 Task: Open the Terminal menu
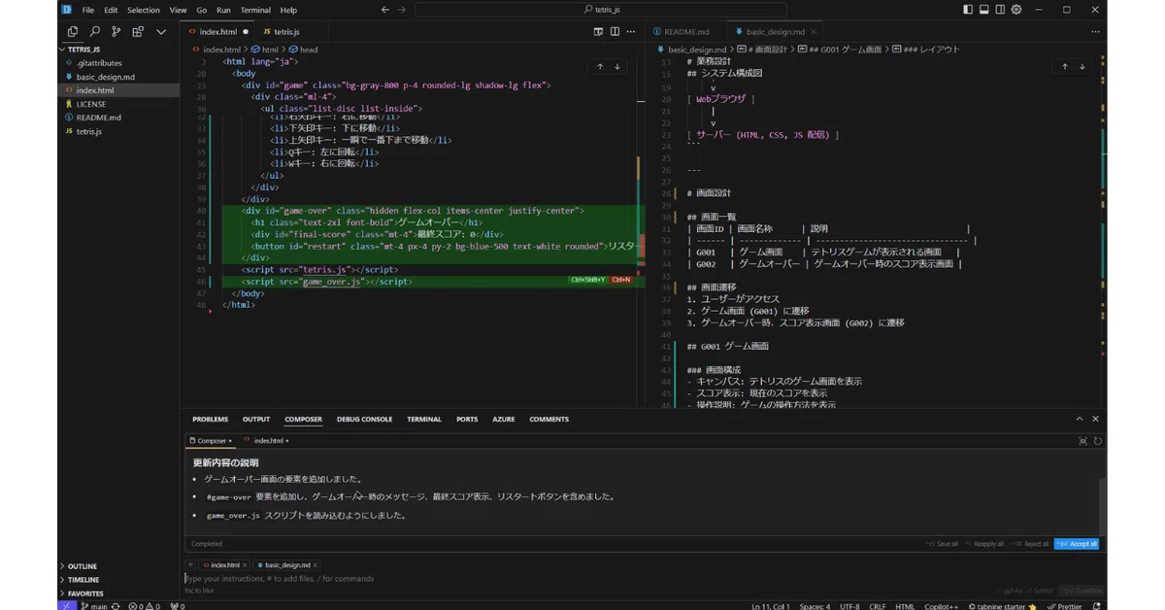coord(255,10)
